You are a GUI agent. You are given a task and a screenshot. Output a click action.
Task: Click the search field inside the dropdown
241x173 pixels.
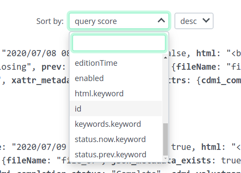[119, 43]
